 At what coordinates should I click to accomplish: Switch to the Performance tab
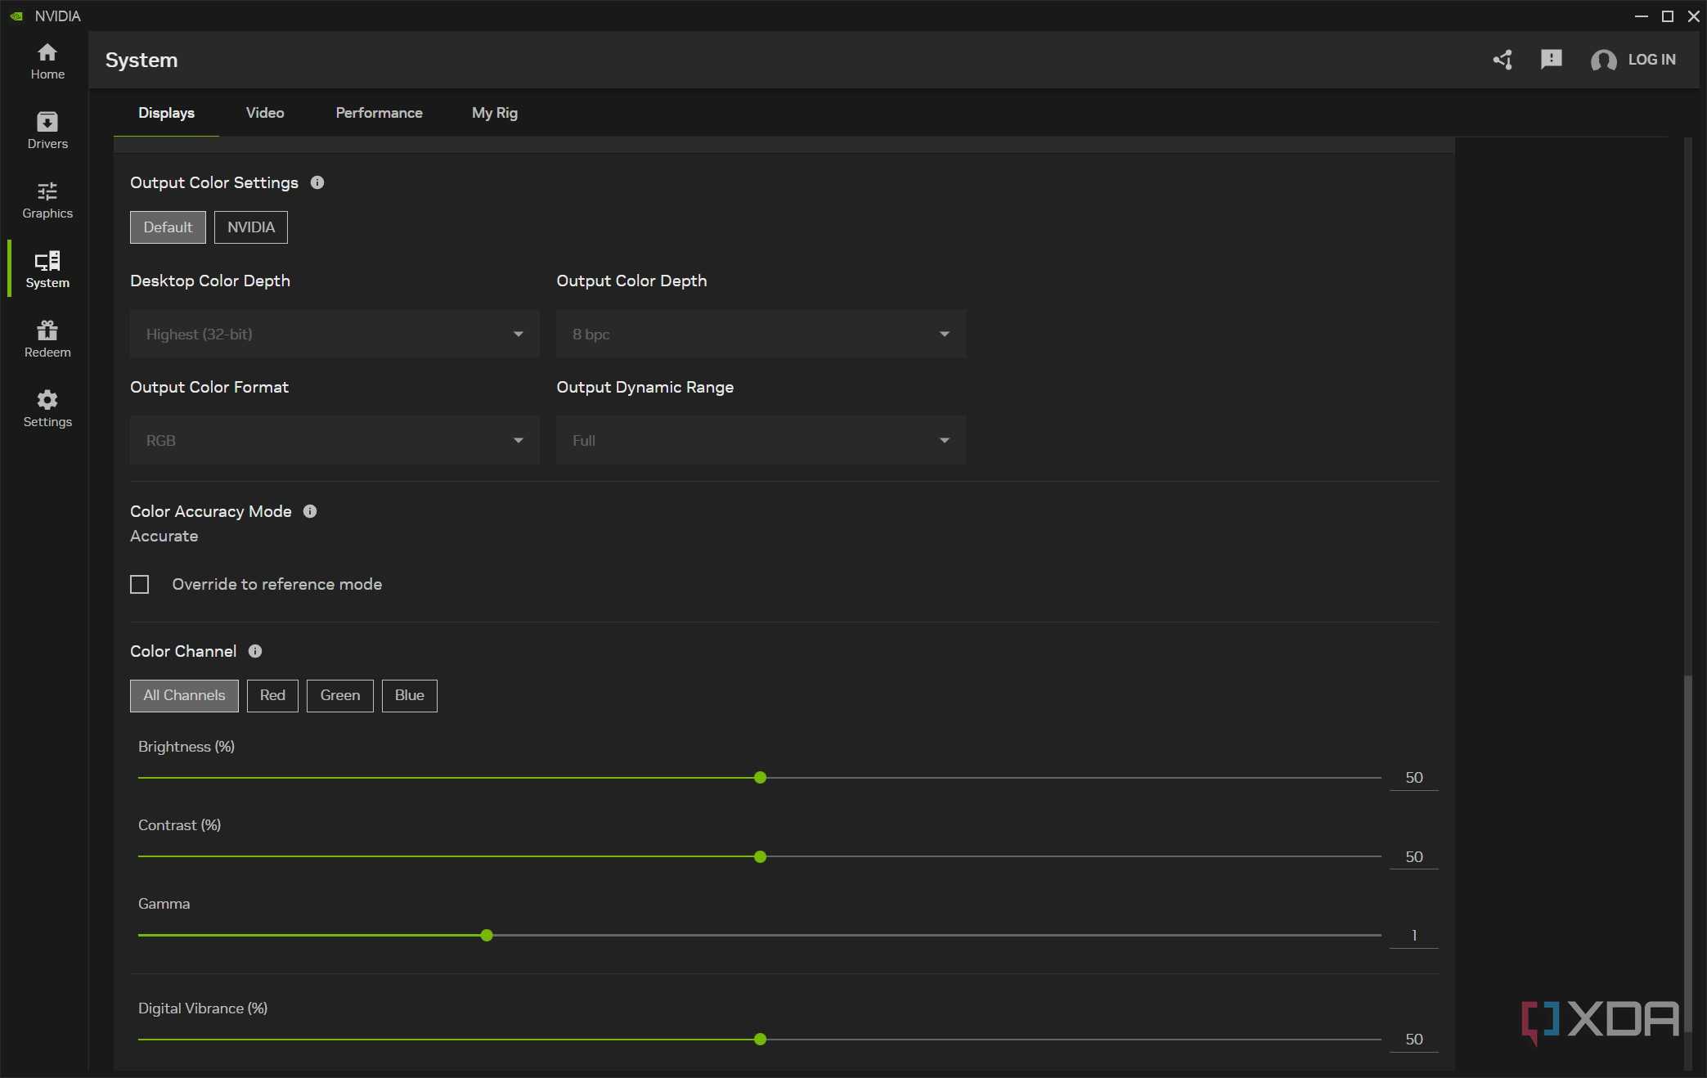(379, 113)
